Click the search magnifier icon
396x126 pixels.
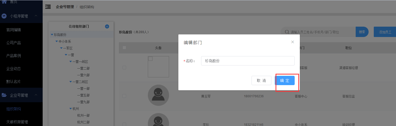click(x=287, y=32)
